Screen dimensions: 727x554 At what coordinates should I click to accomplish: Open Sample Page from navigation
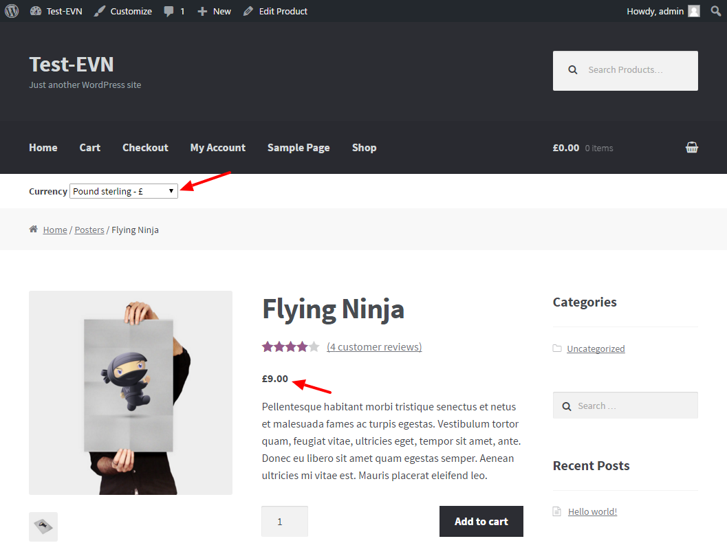tap(299, 147)
